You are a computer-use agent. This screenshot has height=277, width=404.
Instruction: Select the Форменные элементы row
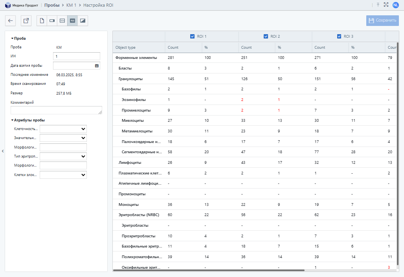coord(255,58)
